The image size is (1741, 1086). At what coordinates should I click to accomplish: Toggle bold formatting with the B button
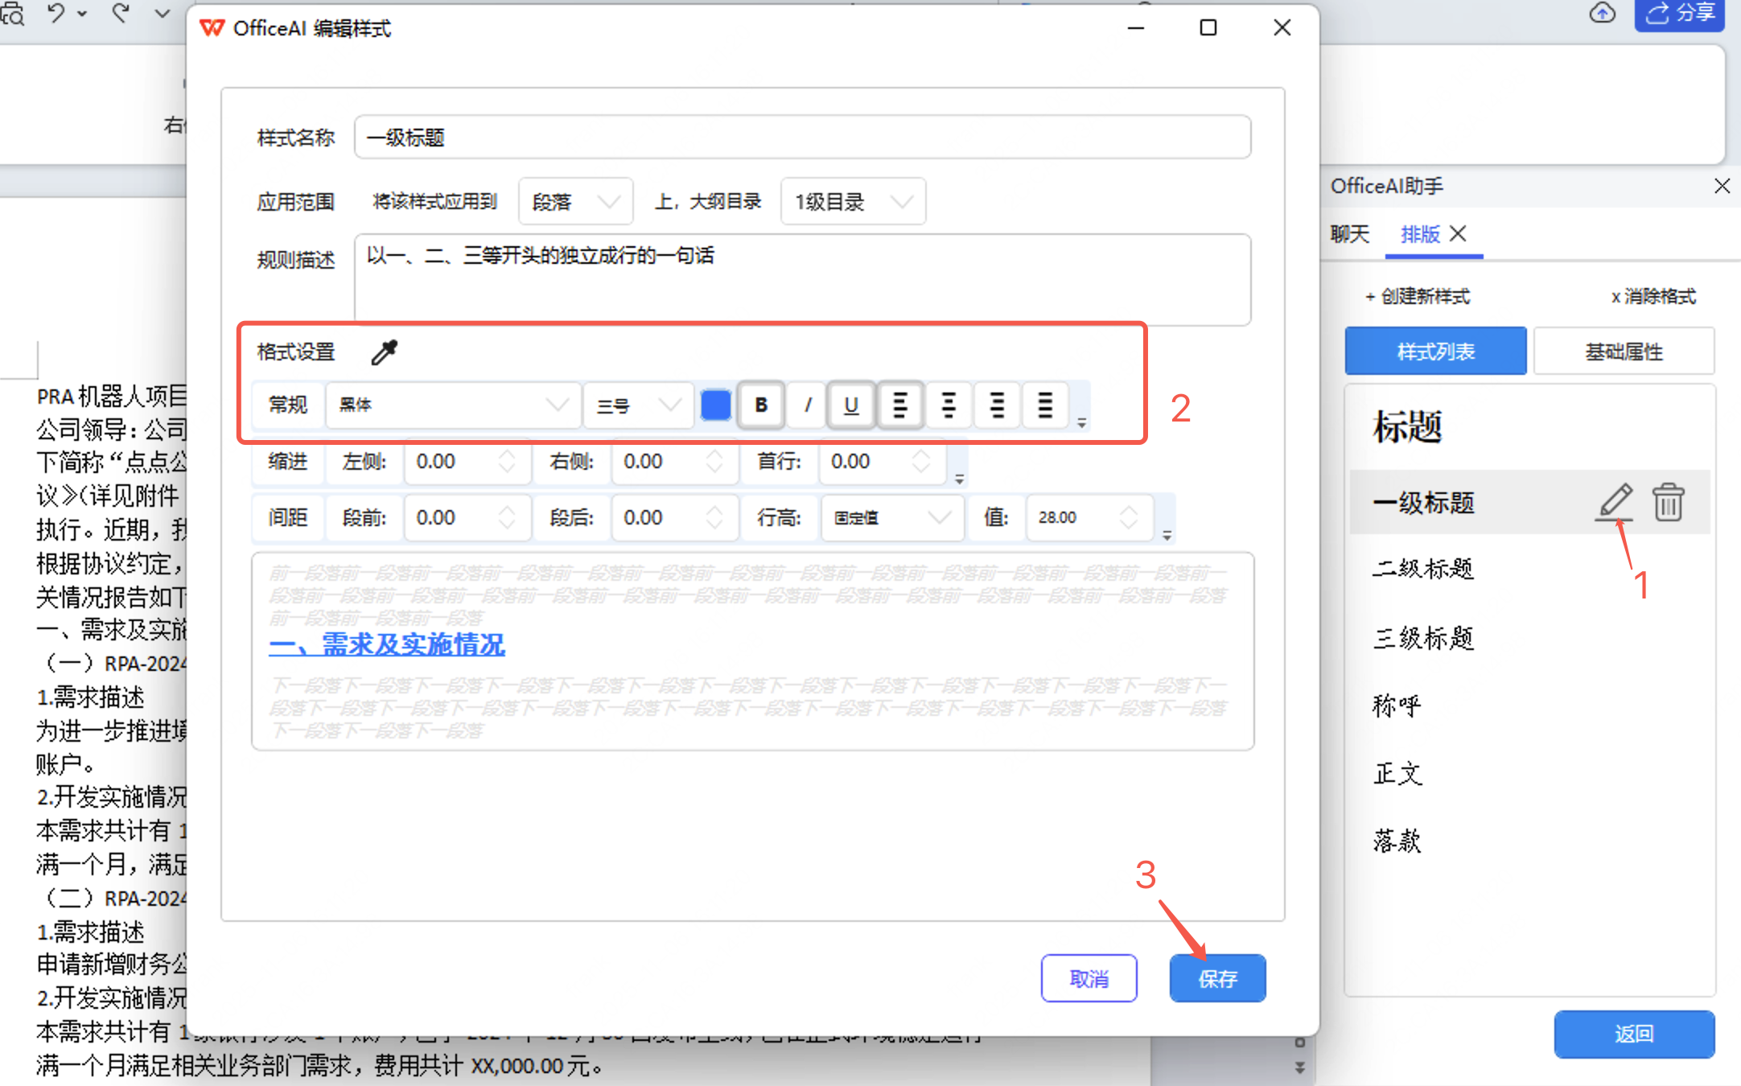[760, 405]
